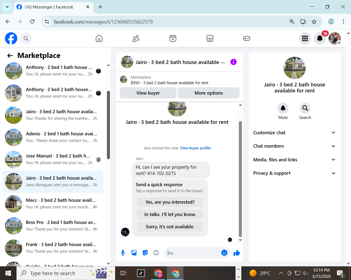Open the emoji smiley picker
This screenshot has height=280, width=351.
(224, 253)
